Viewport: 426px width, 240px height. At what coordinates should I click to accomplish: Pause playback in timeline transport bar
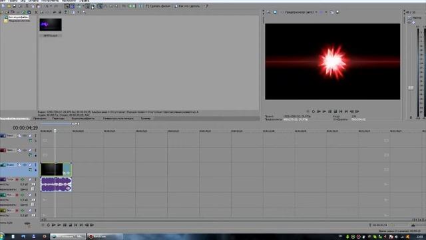(x=65, y=225)
